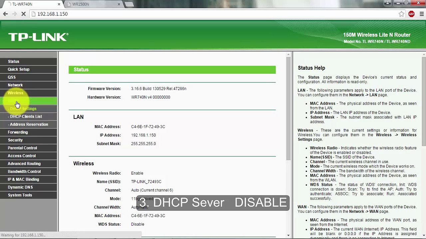Go back to the previous page
Screen dimensions: 426x239
point(5,14)
